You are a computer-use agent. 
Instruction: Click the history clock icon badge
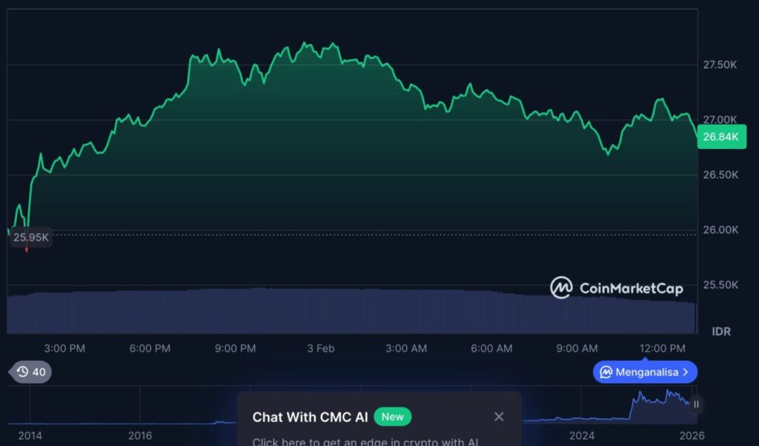click(22, 372)
